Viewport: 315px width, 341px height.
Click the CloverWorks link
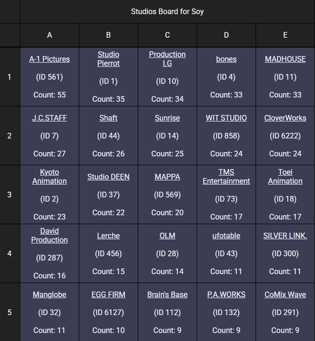(x=285, y=118)
